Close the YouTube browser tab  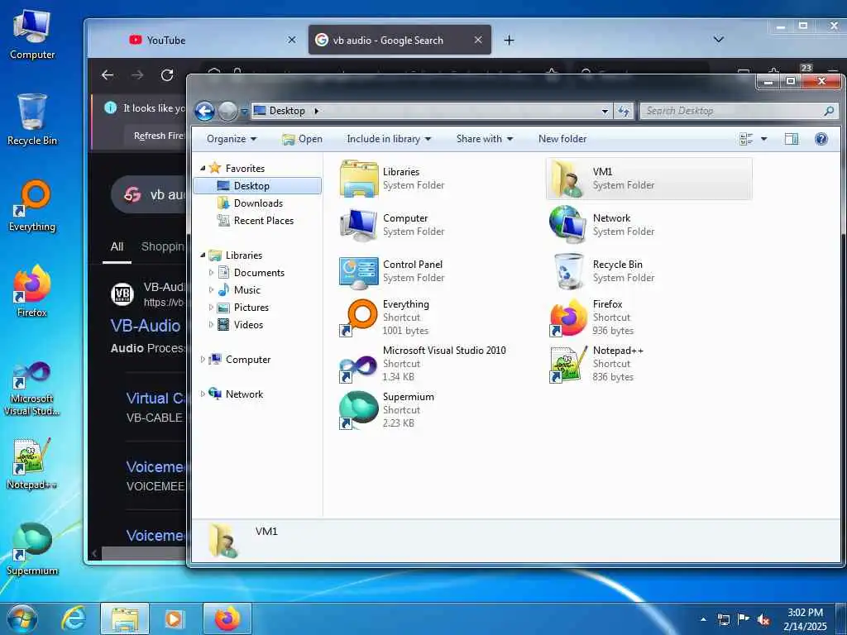pyautogui.click(x=292, y=40)
